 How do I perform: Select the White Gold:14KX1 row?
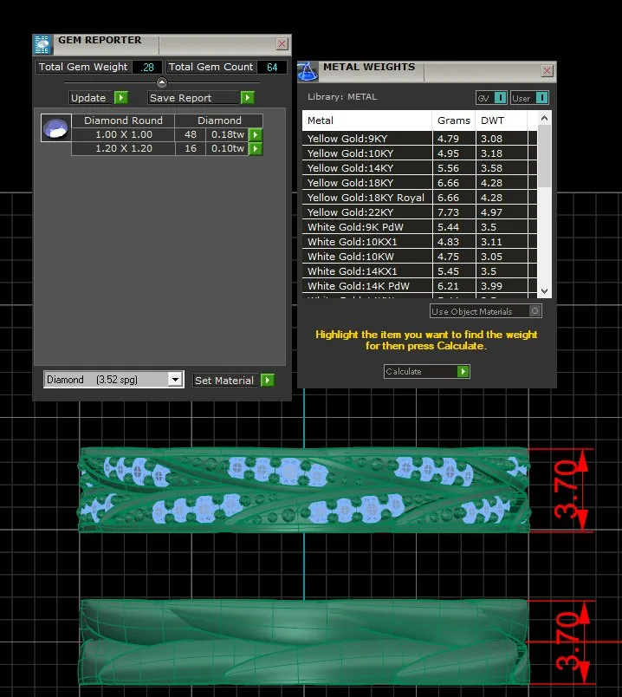pos(419,271)
